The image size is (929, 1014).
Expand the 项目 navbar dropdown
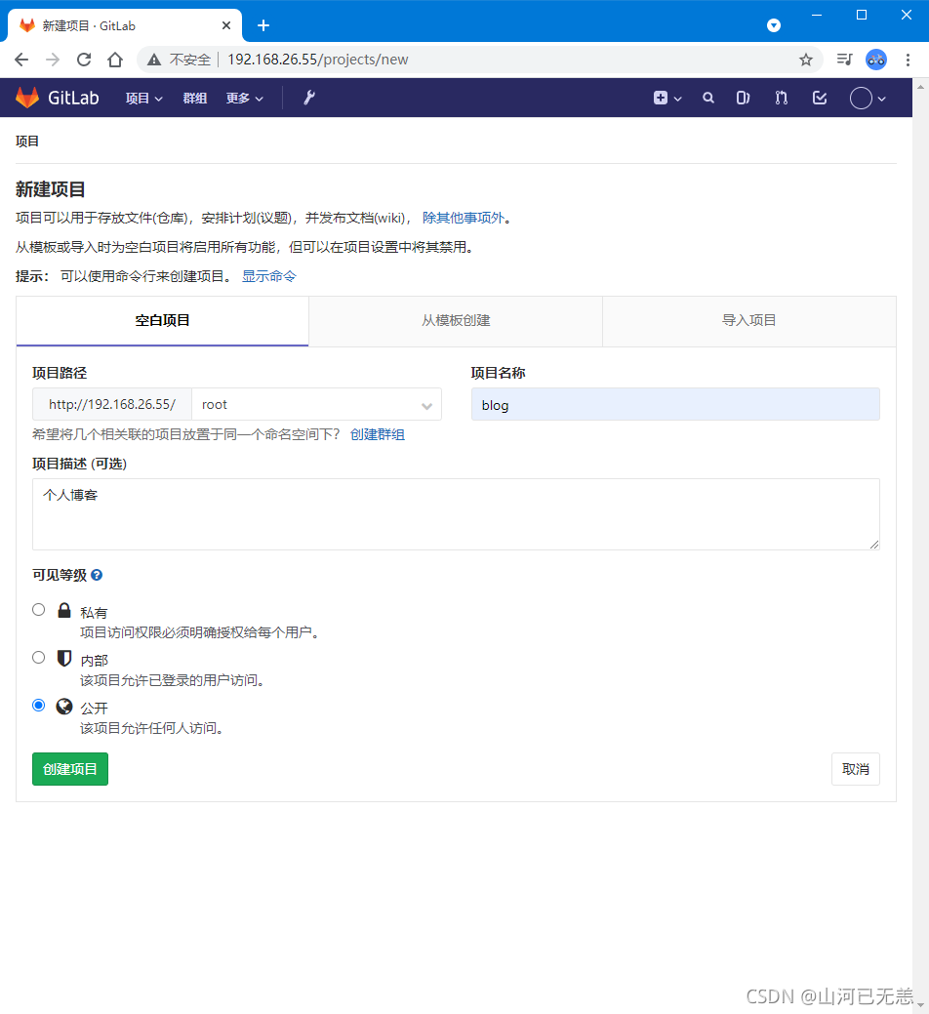[x=143, y=99]
